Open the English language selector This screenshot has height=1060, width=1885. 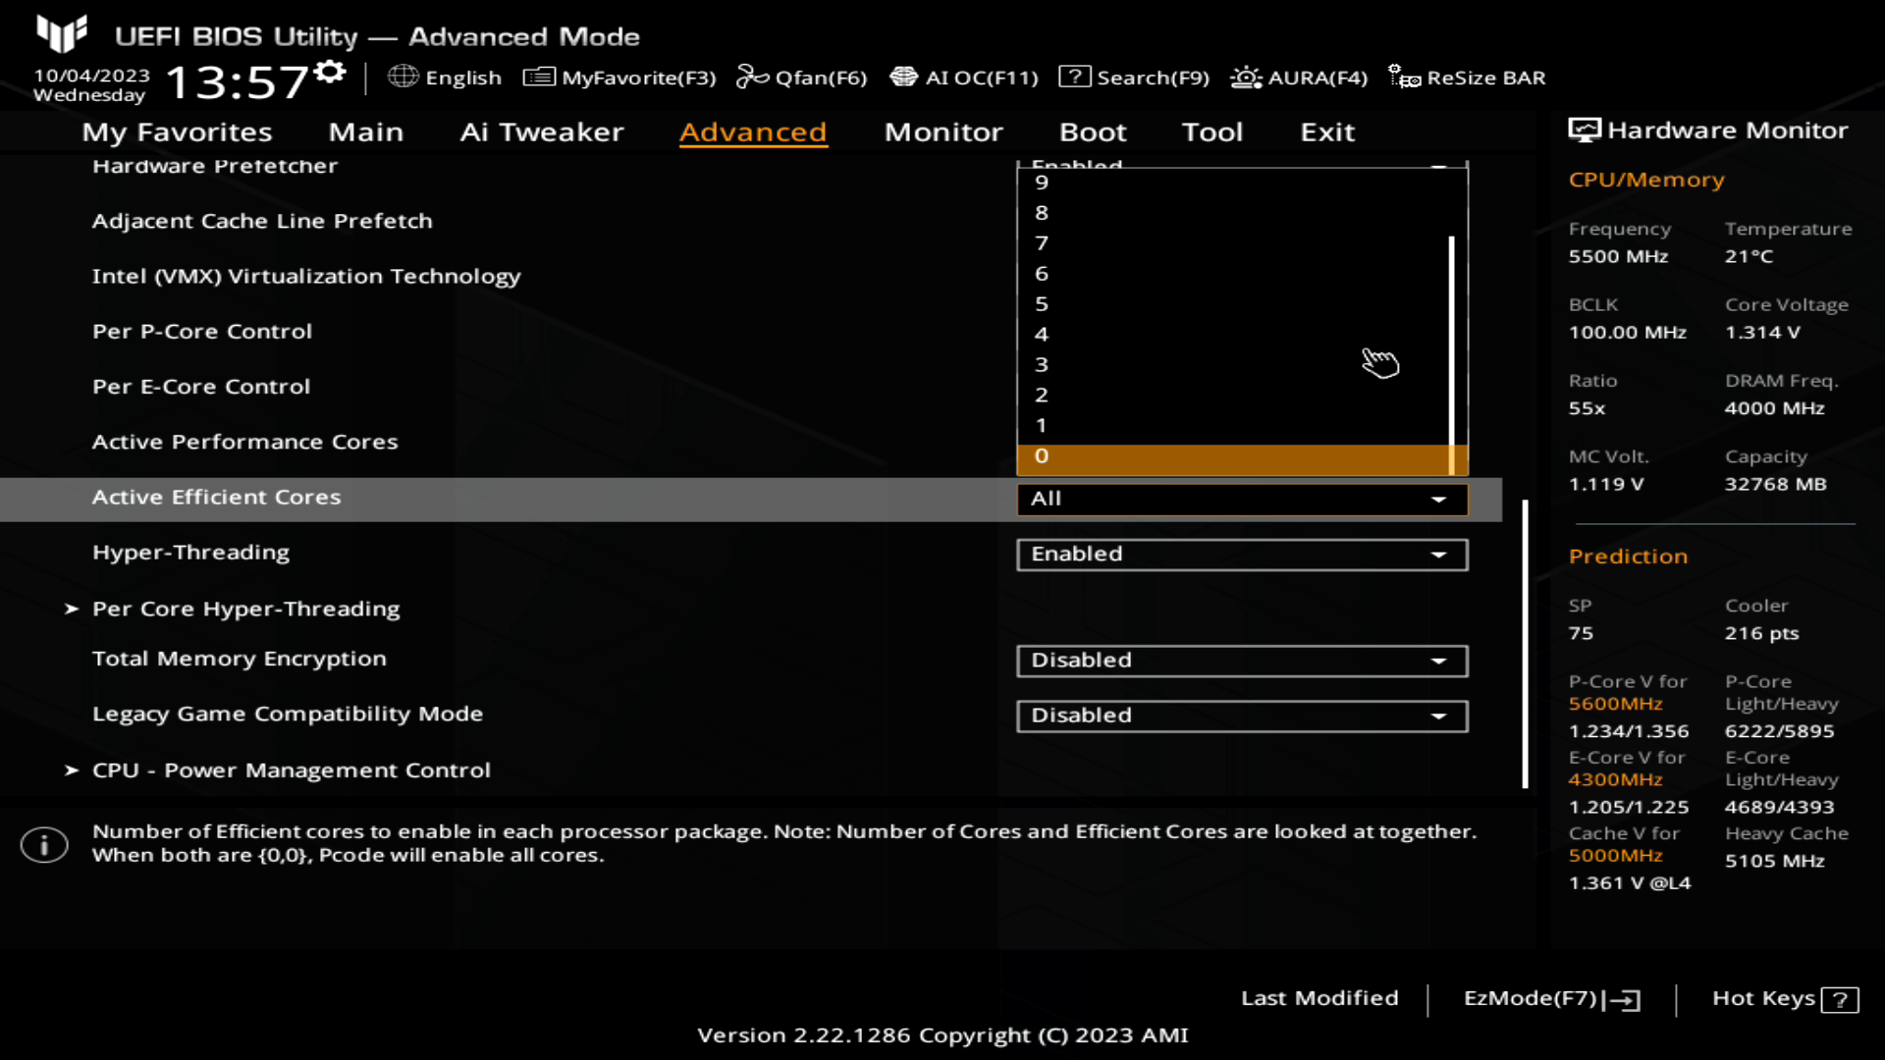coord(445,78)
